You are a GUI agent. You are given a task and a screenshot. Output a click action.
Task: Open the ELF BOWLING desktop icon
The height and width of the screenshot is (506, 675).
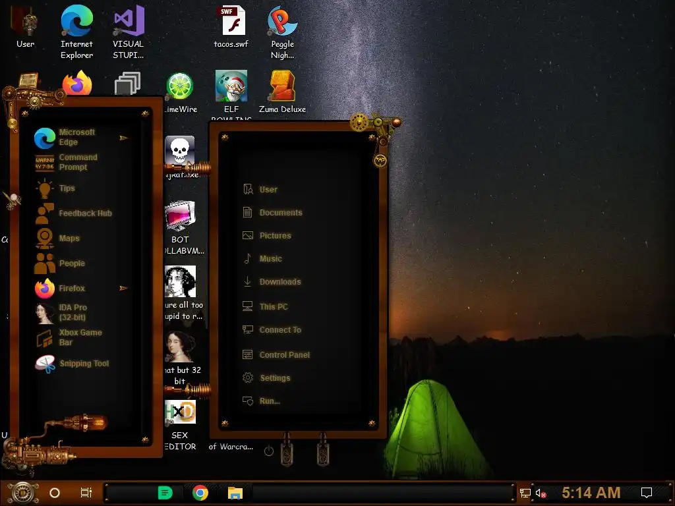[x=231, y=95]
